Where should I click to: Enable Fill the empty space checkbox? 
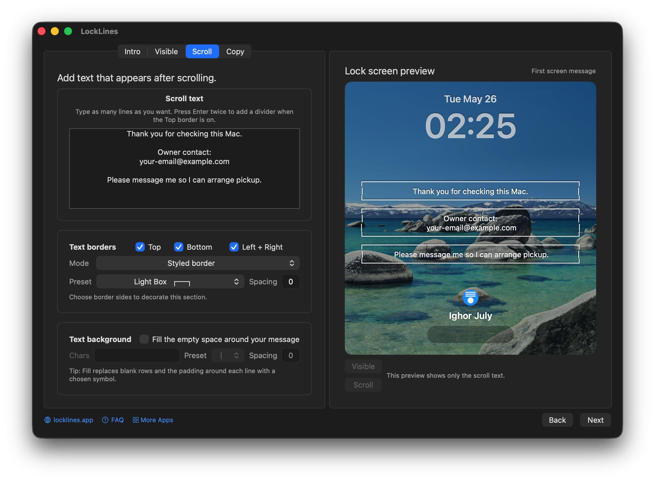tap(144, 339)
